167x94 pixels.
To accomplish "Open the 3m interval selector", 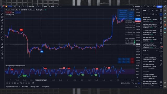I will (x=19, y=7).
